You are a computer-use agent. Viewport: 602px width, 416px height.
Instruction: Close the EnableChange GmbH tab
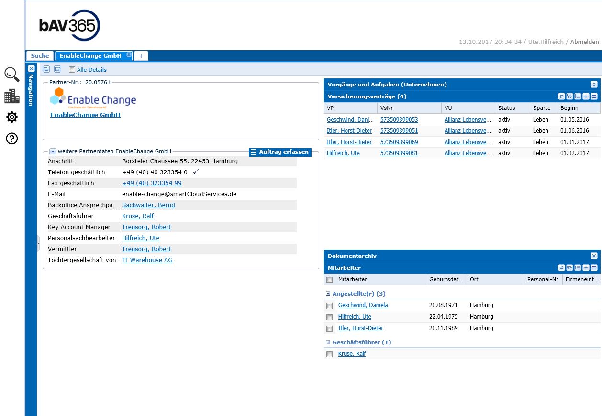tap(129, 55)
